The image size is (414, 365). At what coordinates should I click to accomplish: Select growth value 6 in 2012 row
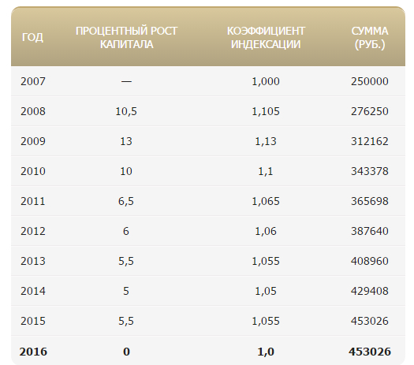coord(126,231)
